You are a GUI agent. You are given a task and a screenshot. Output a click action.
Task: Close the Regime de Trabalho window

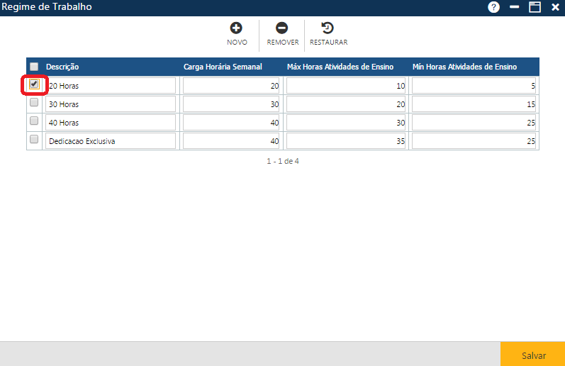[555, 7]
